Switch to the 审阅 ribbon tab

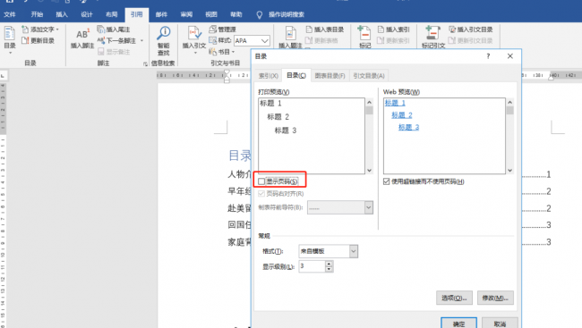186,14
